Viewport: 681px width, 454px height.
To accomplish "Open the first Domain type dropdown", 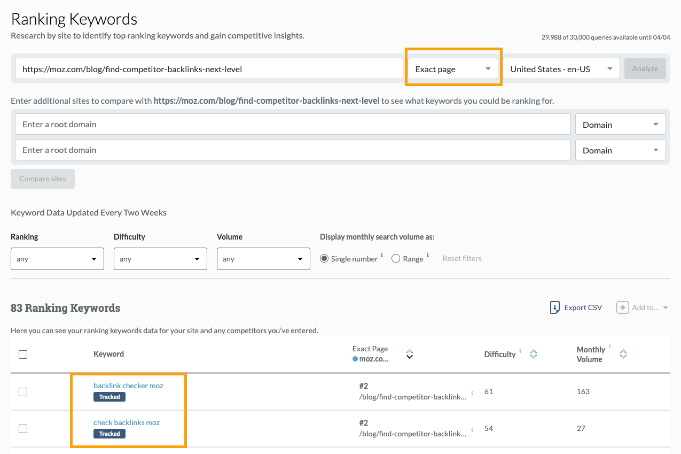I will (x=620, y=124).
